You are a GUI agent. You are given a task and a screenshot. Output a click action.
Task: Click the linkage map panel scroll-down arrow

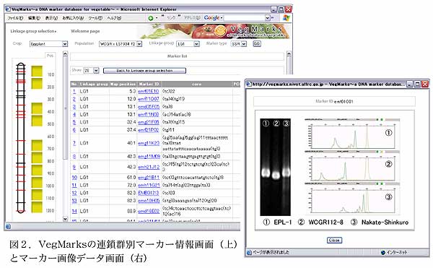65,219
